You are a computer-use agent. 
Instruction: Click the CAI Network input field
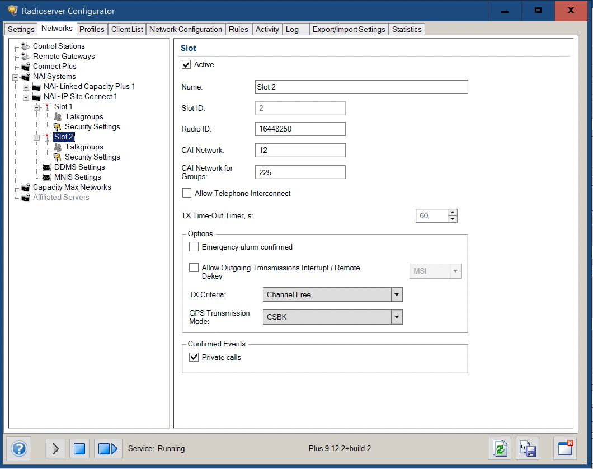point(300,150)
